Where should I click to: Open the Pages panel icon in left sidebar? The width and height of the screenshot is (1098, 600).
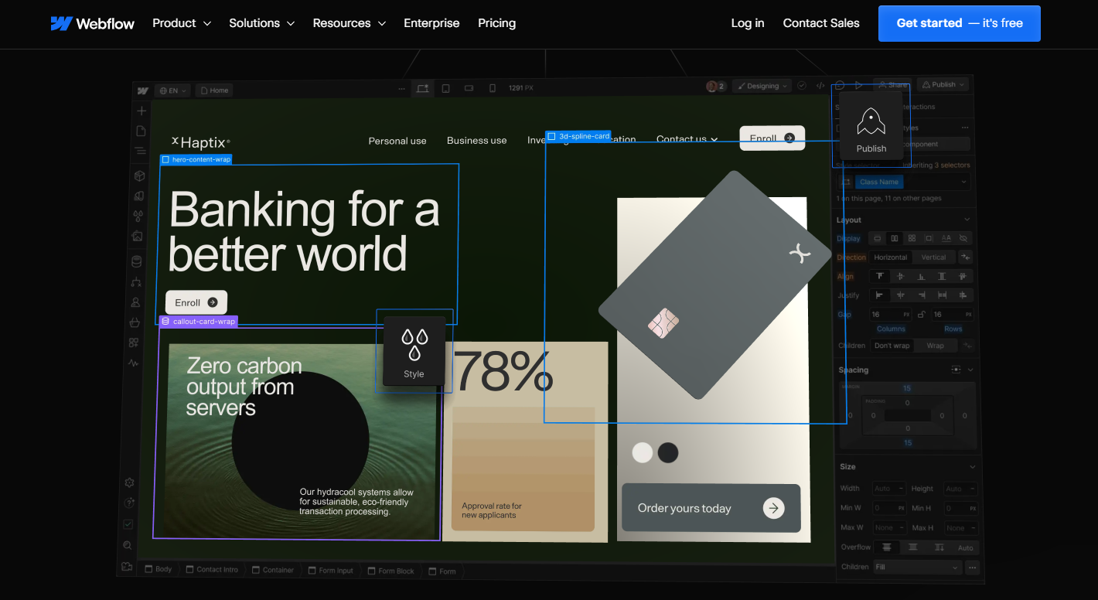coord(141,131)
